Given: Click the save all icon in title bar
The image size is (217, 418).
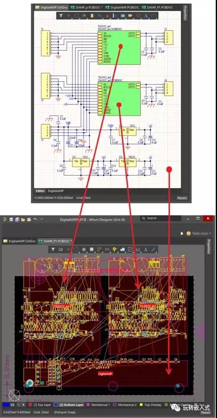Looking at the screenshot, I should pos(17,219).
